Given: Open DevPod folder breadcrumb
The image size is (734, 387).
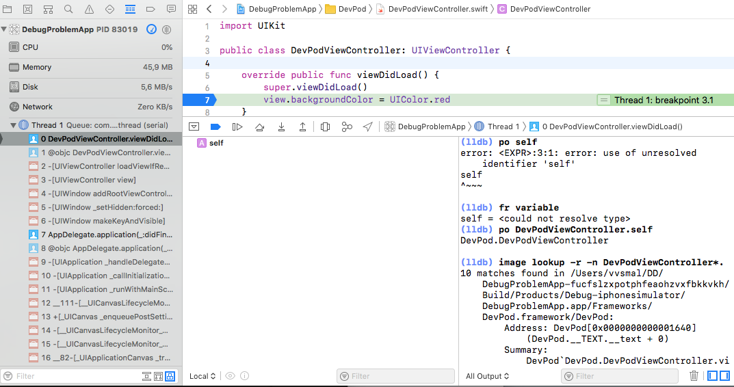Looking at the screenshot, I should (346, 9).
